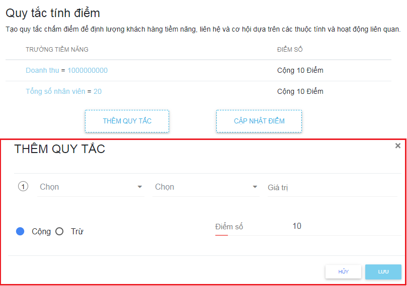The height and width of the screenshot is (286, 407).
Task: Open the Doanh thu rule link
Action: coord(42,70)
